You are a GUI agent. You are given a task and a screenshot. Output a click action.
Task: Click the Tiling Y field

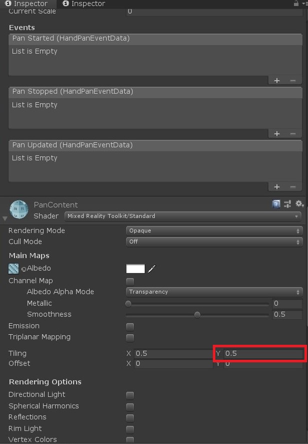263,354
